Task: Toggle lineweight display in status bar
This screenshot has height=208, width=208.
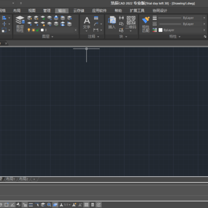Action: [31, 205]
